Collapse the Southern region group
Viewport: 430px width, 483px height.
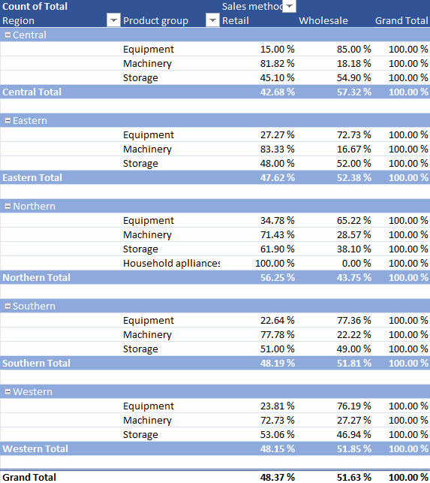pyautogui.click(x=8, y=306)
